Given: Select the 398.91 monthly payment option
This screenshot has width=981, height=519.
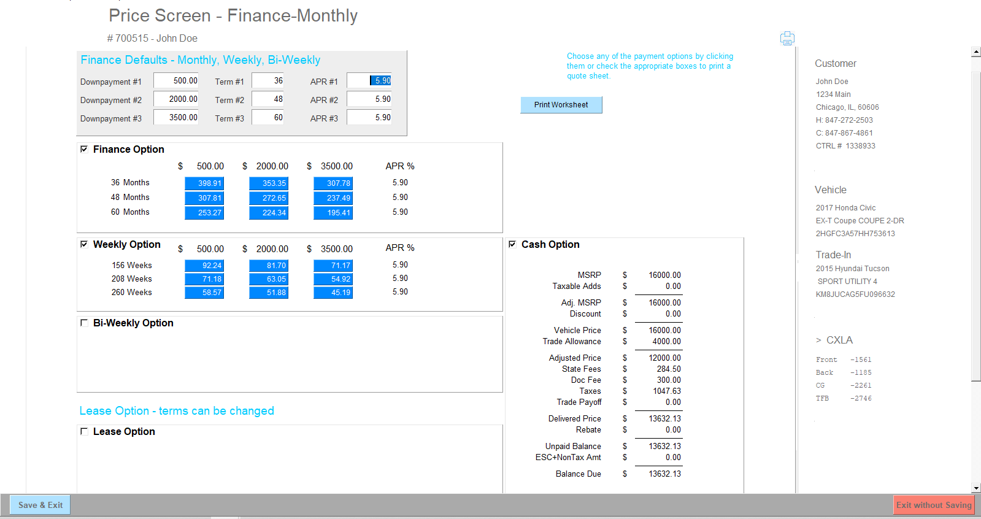Looking at the screenshot, I should tap(204, 183).
